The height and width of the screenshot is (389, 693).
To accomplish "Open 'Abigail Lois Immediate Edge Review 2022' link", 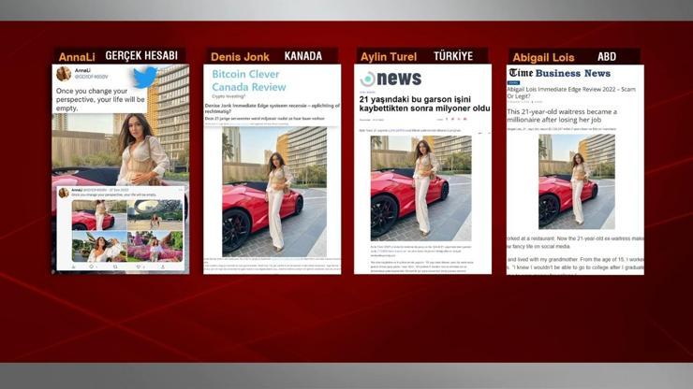I will point(571,93).
